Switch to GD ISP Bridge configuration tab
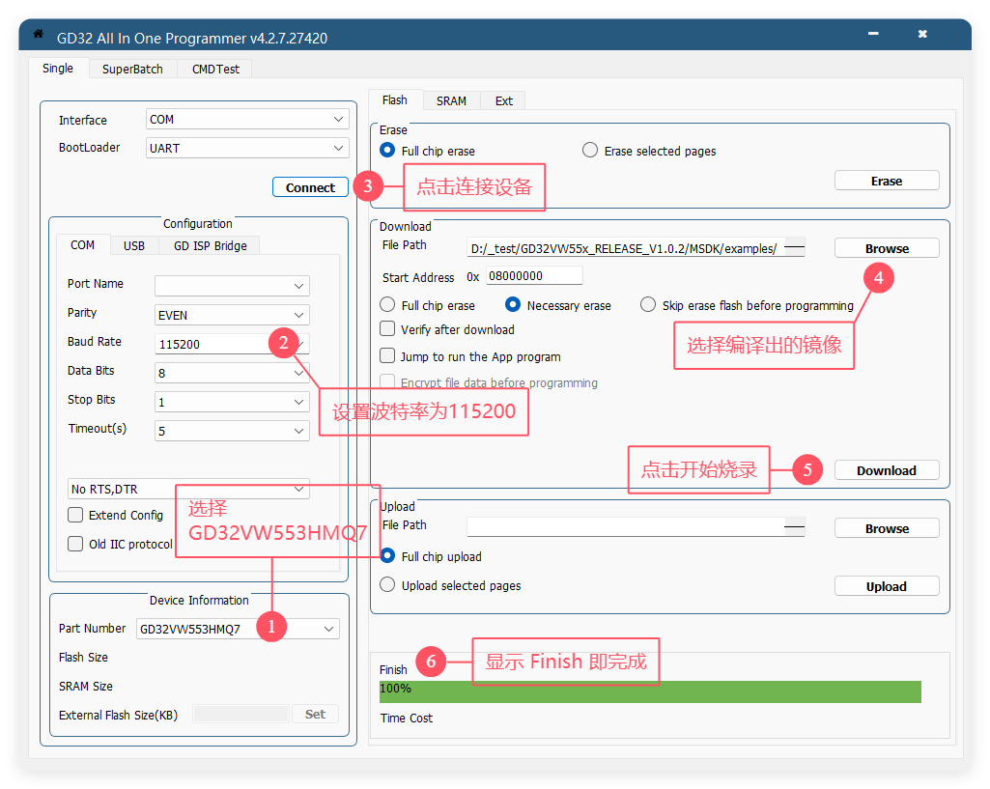Screen dimensions: 990x789 (210, 245)
